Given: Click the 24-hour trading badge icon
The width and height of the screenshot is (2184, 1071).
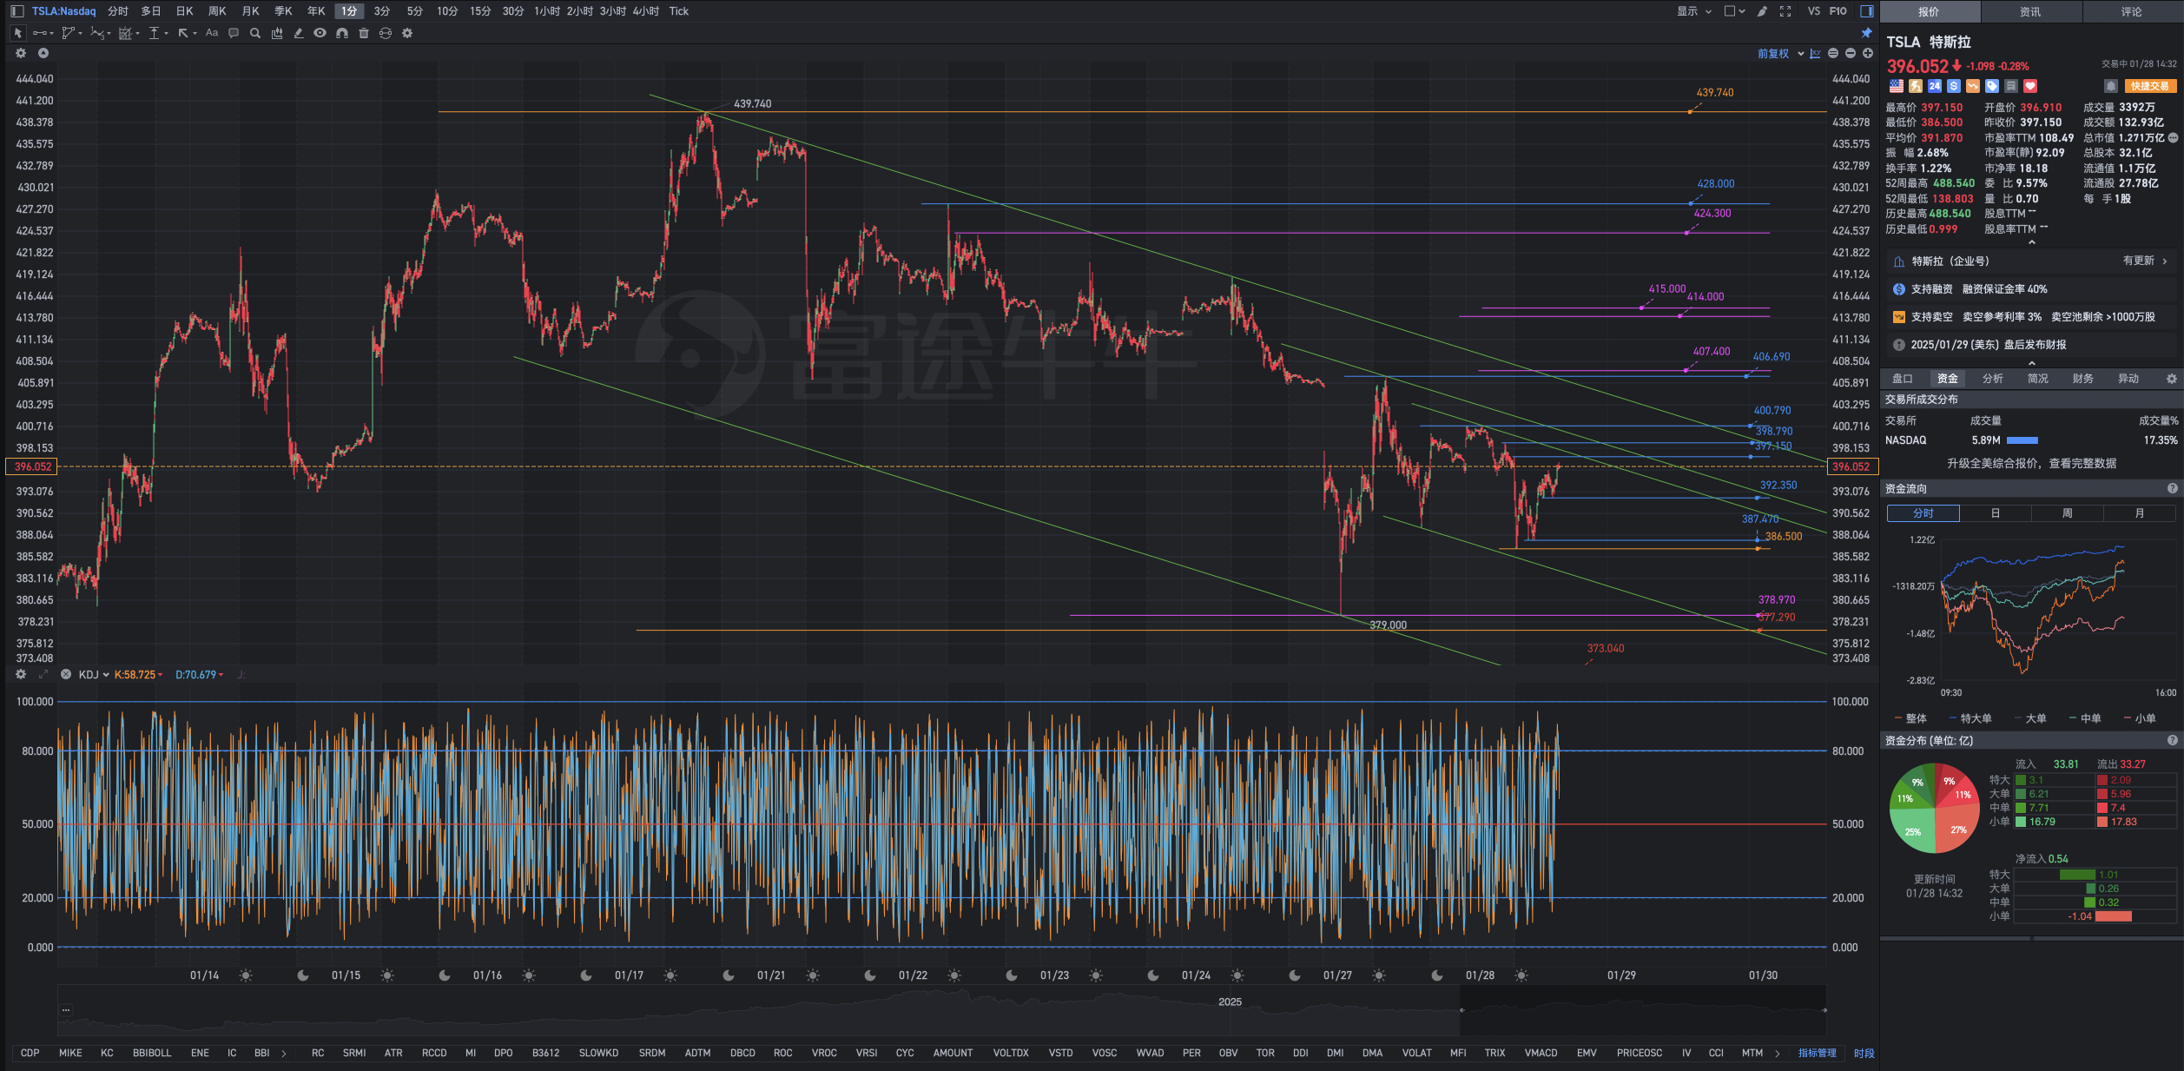Looking at the screenshot, I should pos(1935,86).
